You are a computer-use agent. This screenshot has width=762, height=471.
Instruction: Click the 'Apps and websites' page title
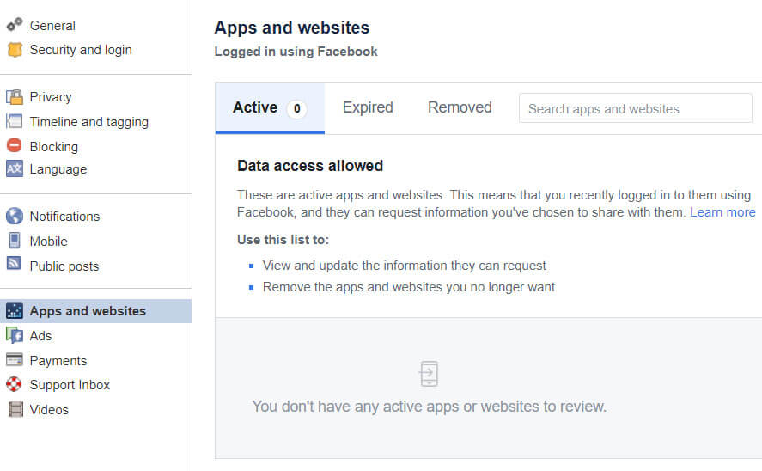pyautogui.click(x=291, y=28)
